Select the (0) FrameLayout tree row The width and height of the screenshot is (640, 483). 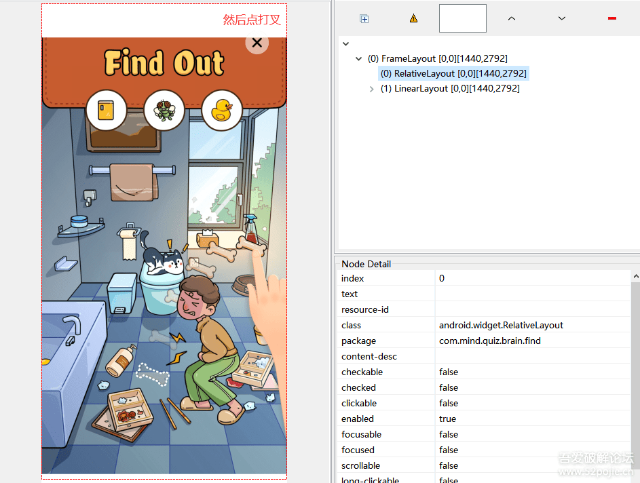point(438,59)
